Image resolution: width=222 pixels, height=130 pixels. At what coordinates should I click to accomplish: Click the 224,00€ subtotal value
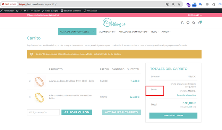(135, 97)
